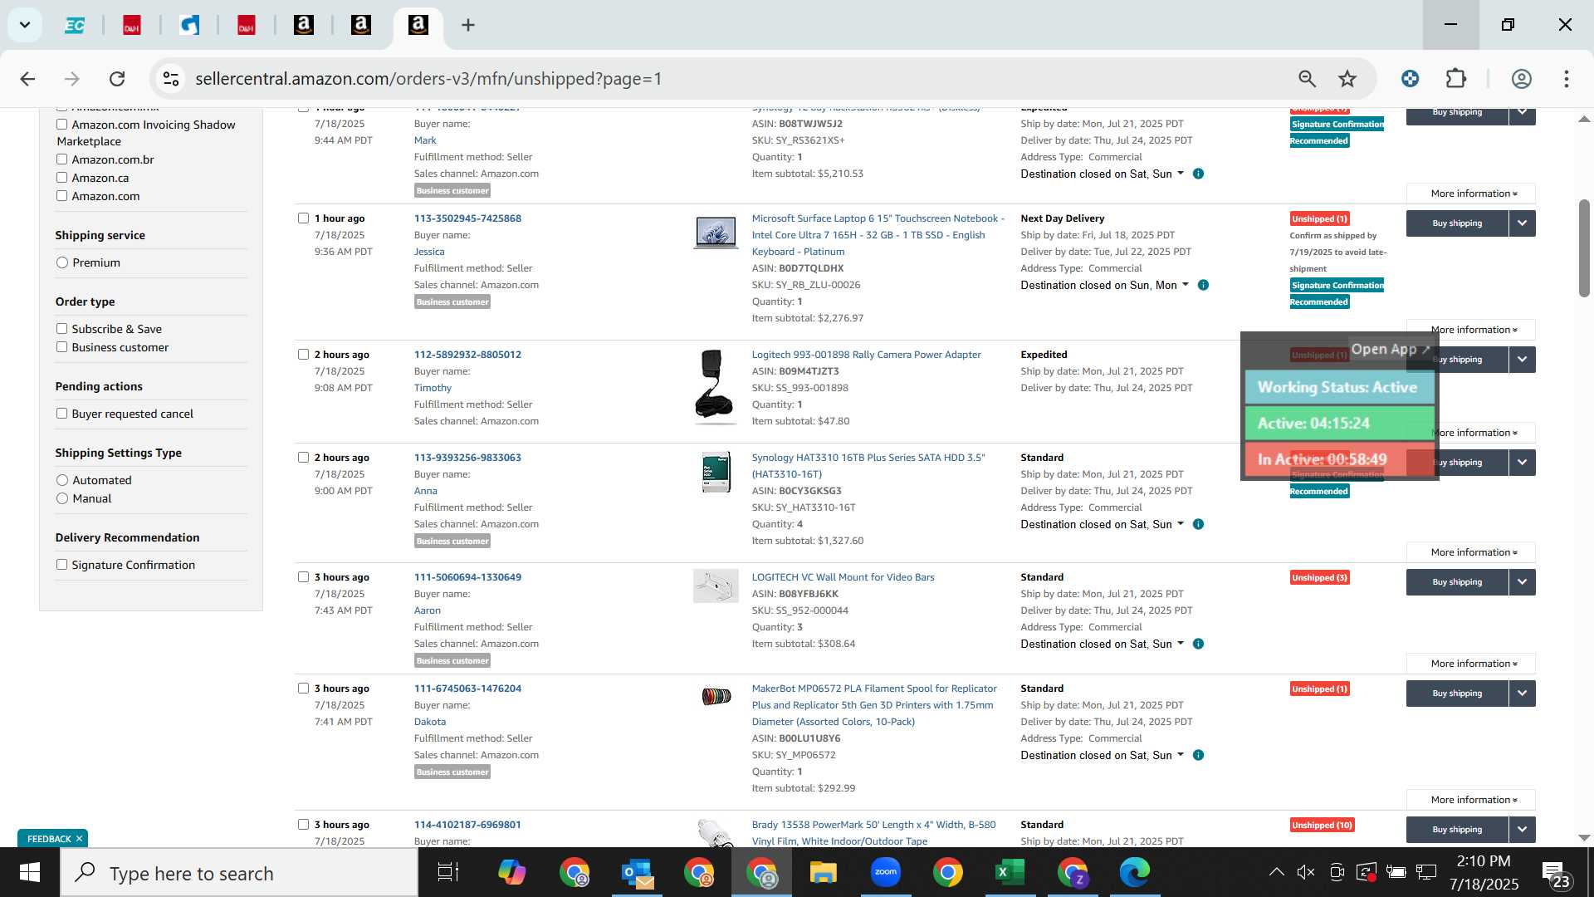Expand Buy shipping dropdown for Surface Laptop order

pyautogui.click(x=1522, y=223)
